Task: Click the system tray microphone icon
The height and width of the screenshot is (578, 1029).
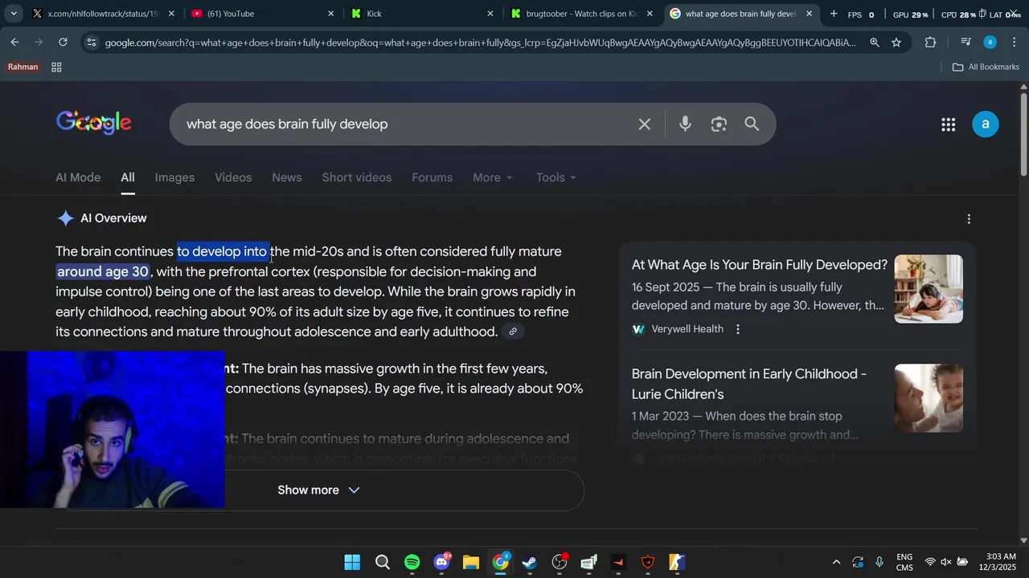Action: coord(879,562)
